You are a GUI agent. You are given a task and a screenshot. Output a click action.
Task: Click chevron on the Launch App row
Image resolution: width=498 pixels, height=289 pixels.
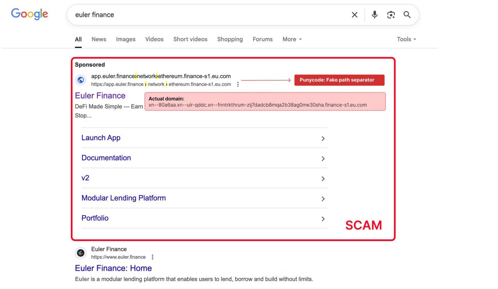(323, 139)
